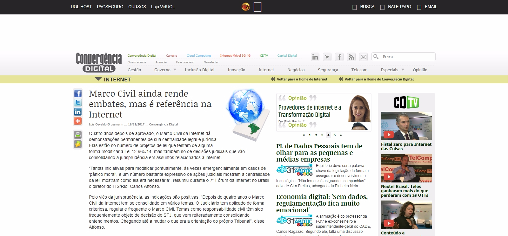Go to next opinion with » arrow
The width and height of the screenshot is (508, 236).
(341, 135)
